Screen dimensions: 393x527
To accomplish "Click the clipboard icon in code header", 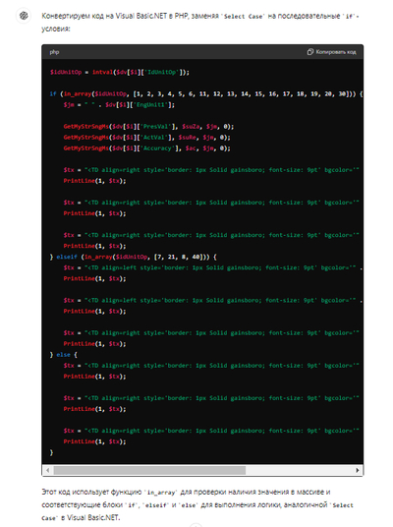I will [310, 52].
